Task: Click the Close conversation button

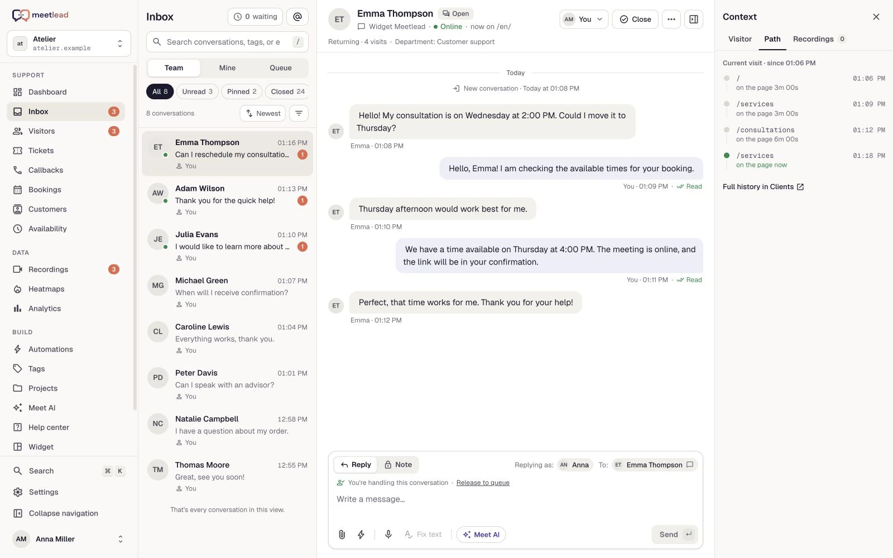Action: pos(635,19)
